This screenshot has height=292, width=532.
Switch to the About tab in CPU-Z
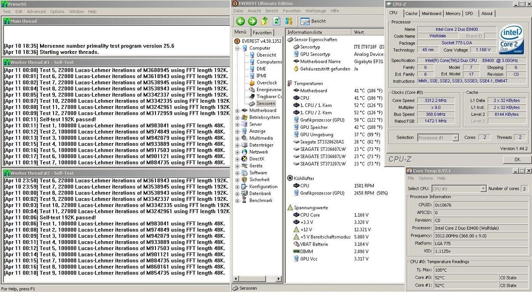point(487,13)
